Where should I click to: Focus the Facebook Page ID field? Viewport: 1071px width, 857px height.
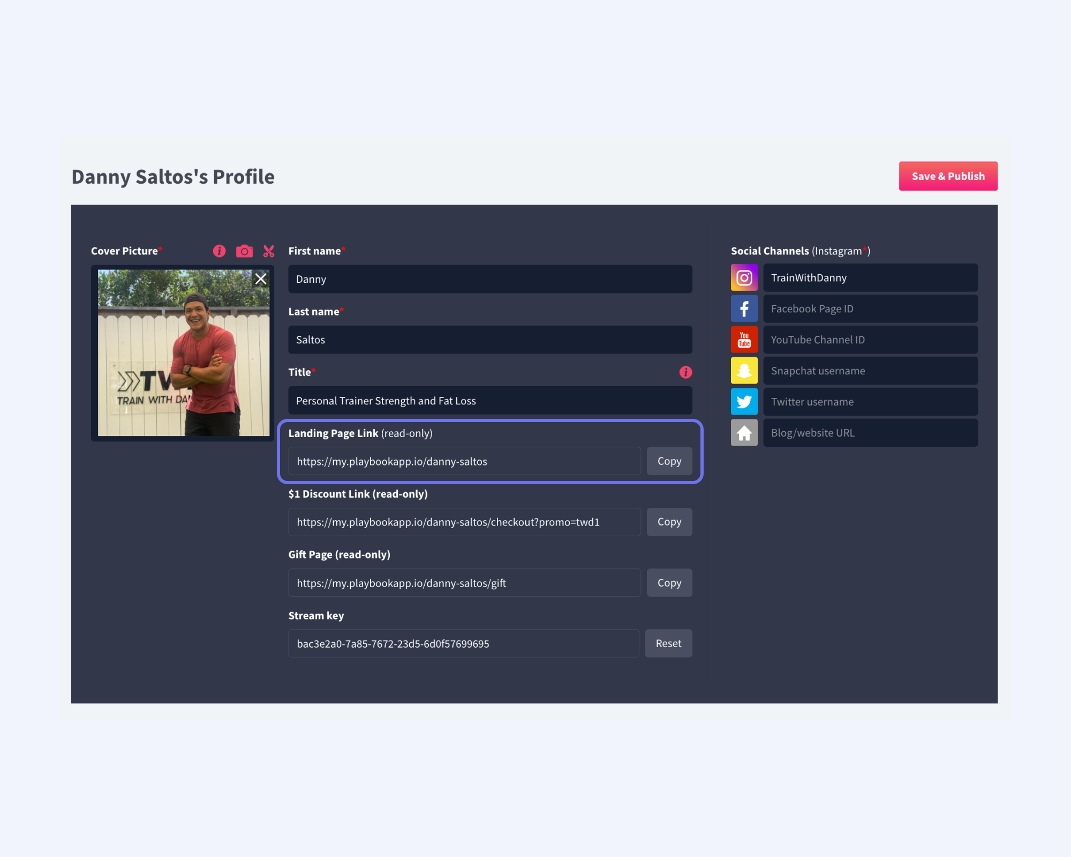click(870, 309)
